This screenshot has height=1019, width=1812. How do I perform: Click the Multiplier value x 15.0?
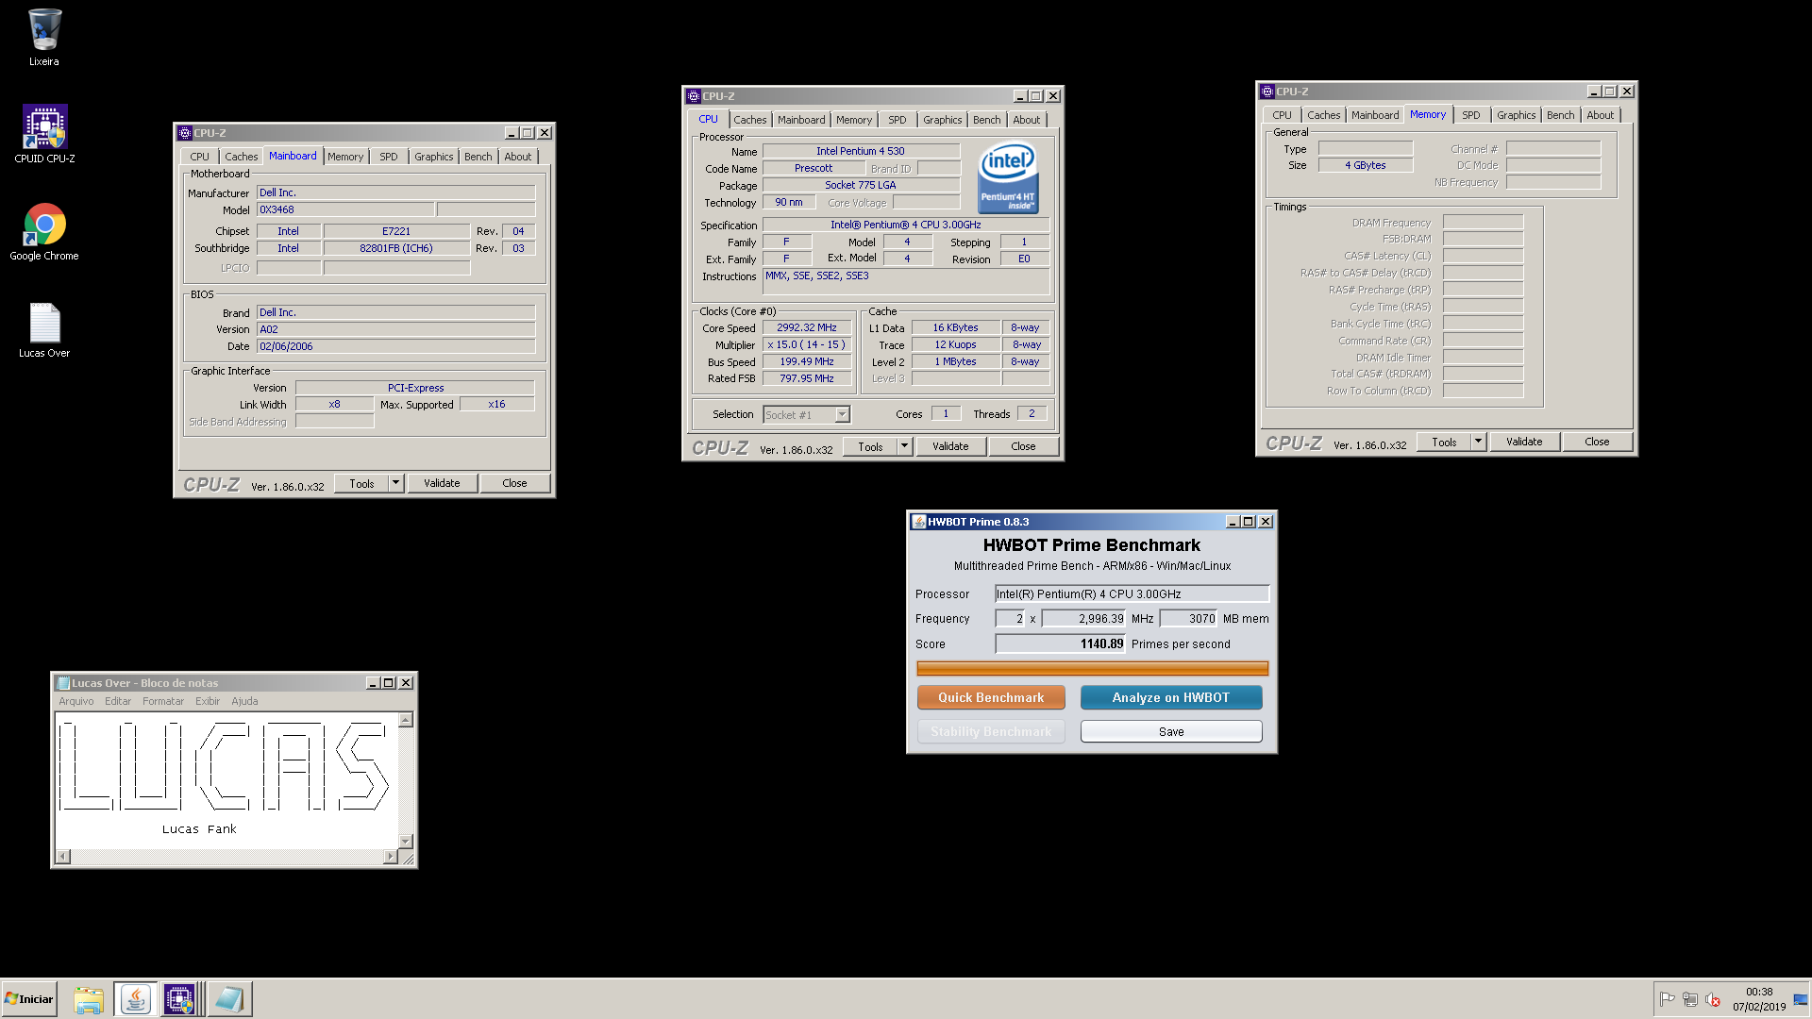pyautogui.click(x=807, y=344)
